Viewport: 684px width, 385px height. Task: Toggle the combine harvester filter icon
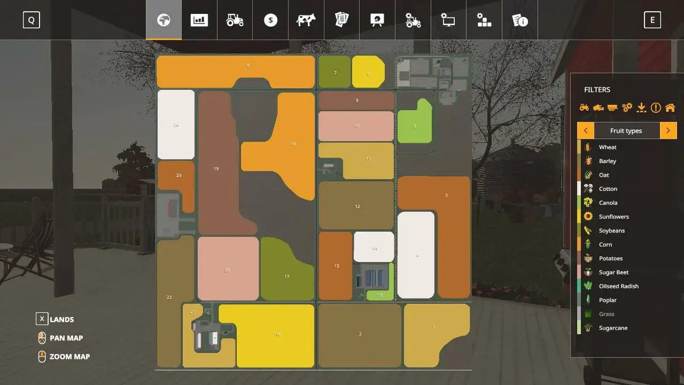coord(598,107)
